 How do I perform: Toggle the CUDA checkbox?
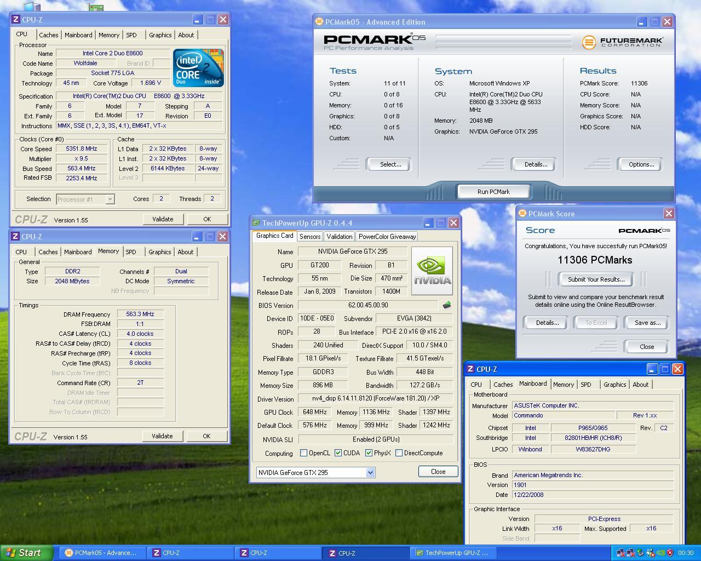coord(338,453)
